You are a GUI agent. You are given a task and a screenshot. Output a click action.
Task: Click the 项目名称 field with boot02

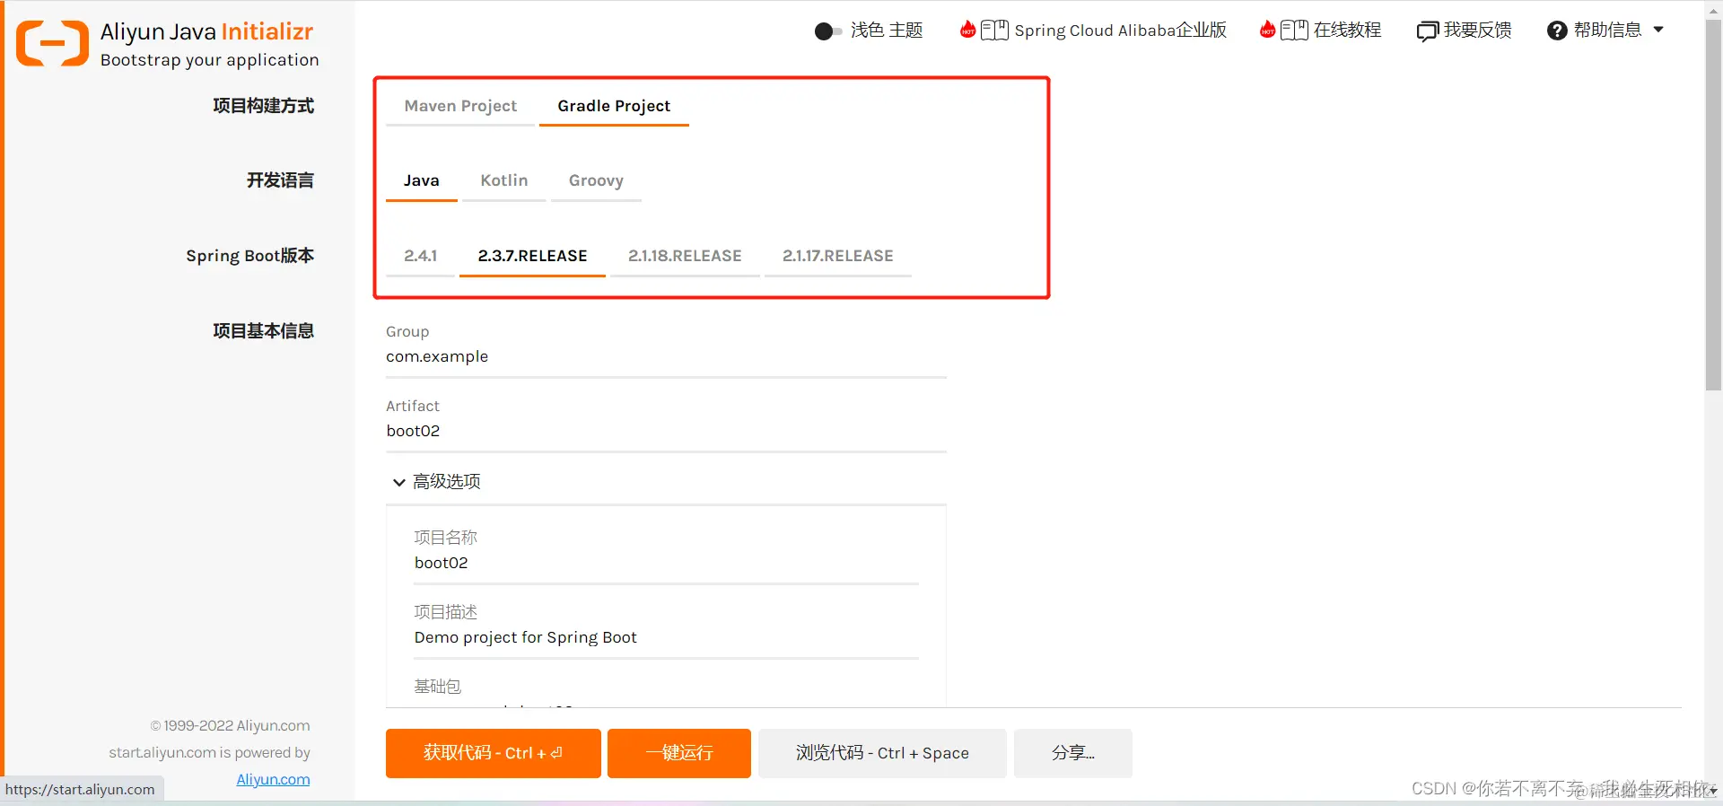point(666,564)
